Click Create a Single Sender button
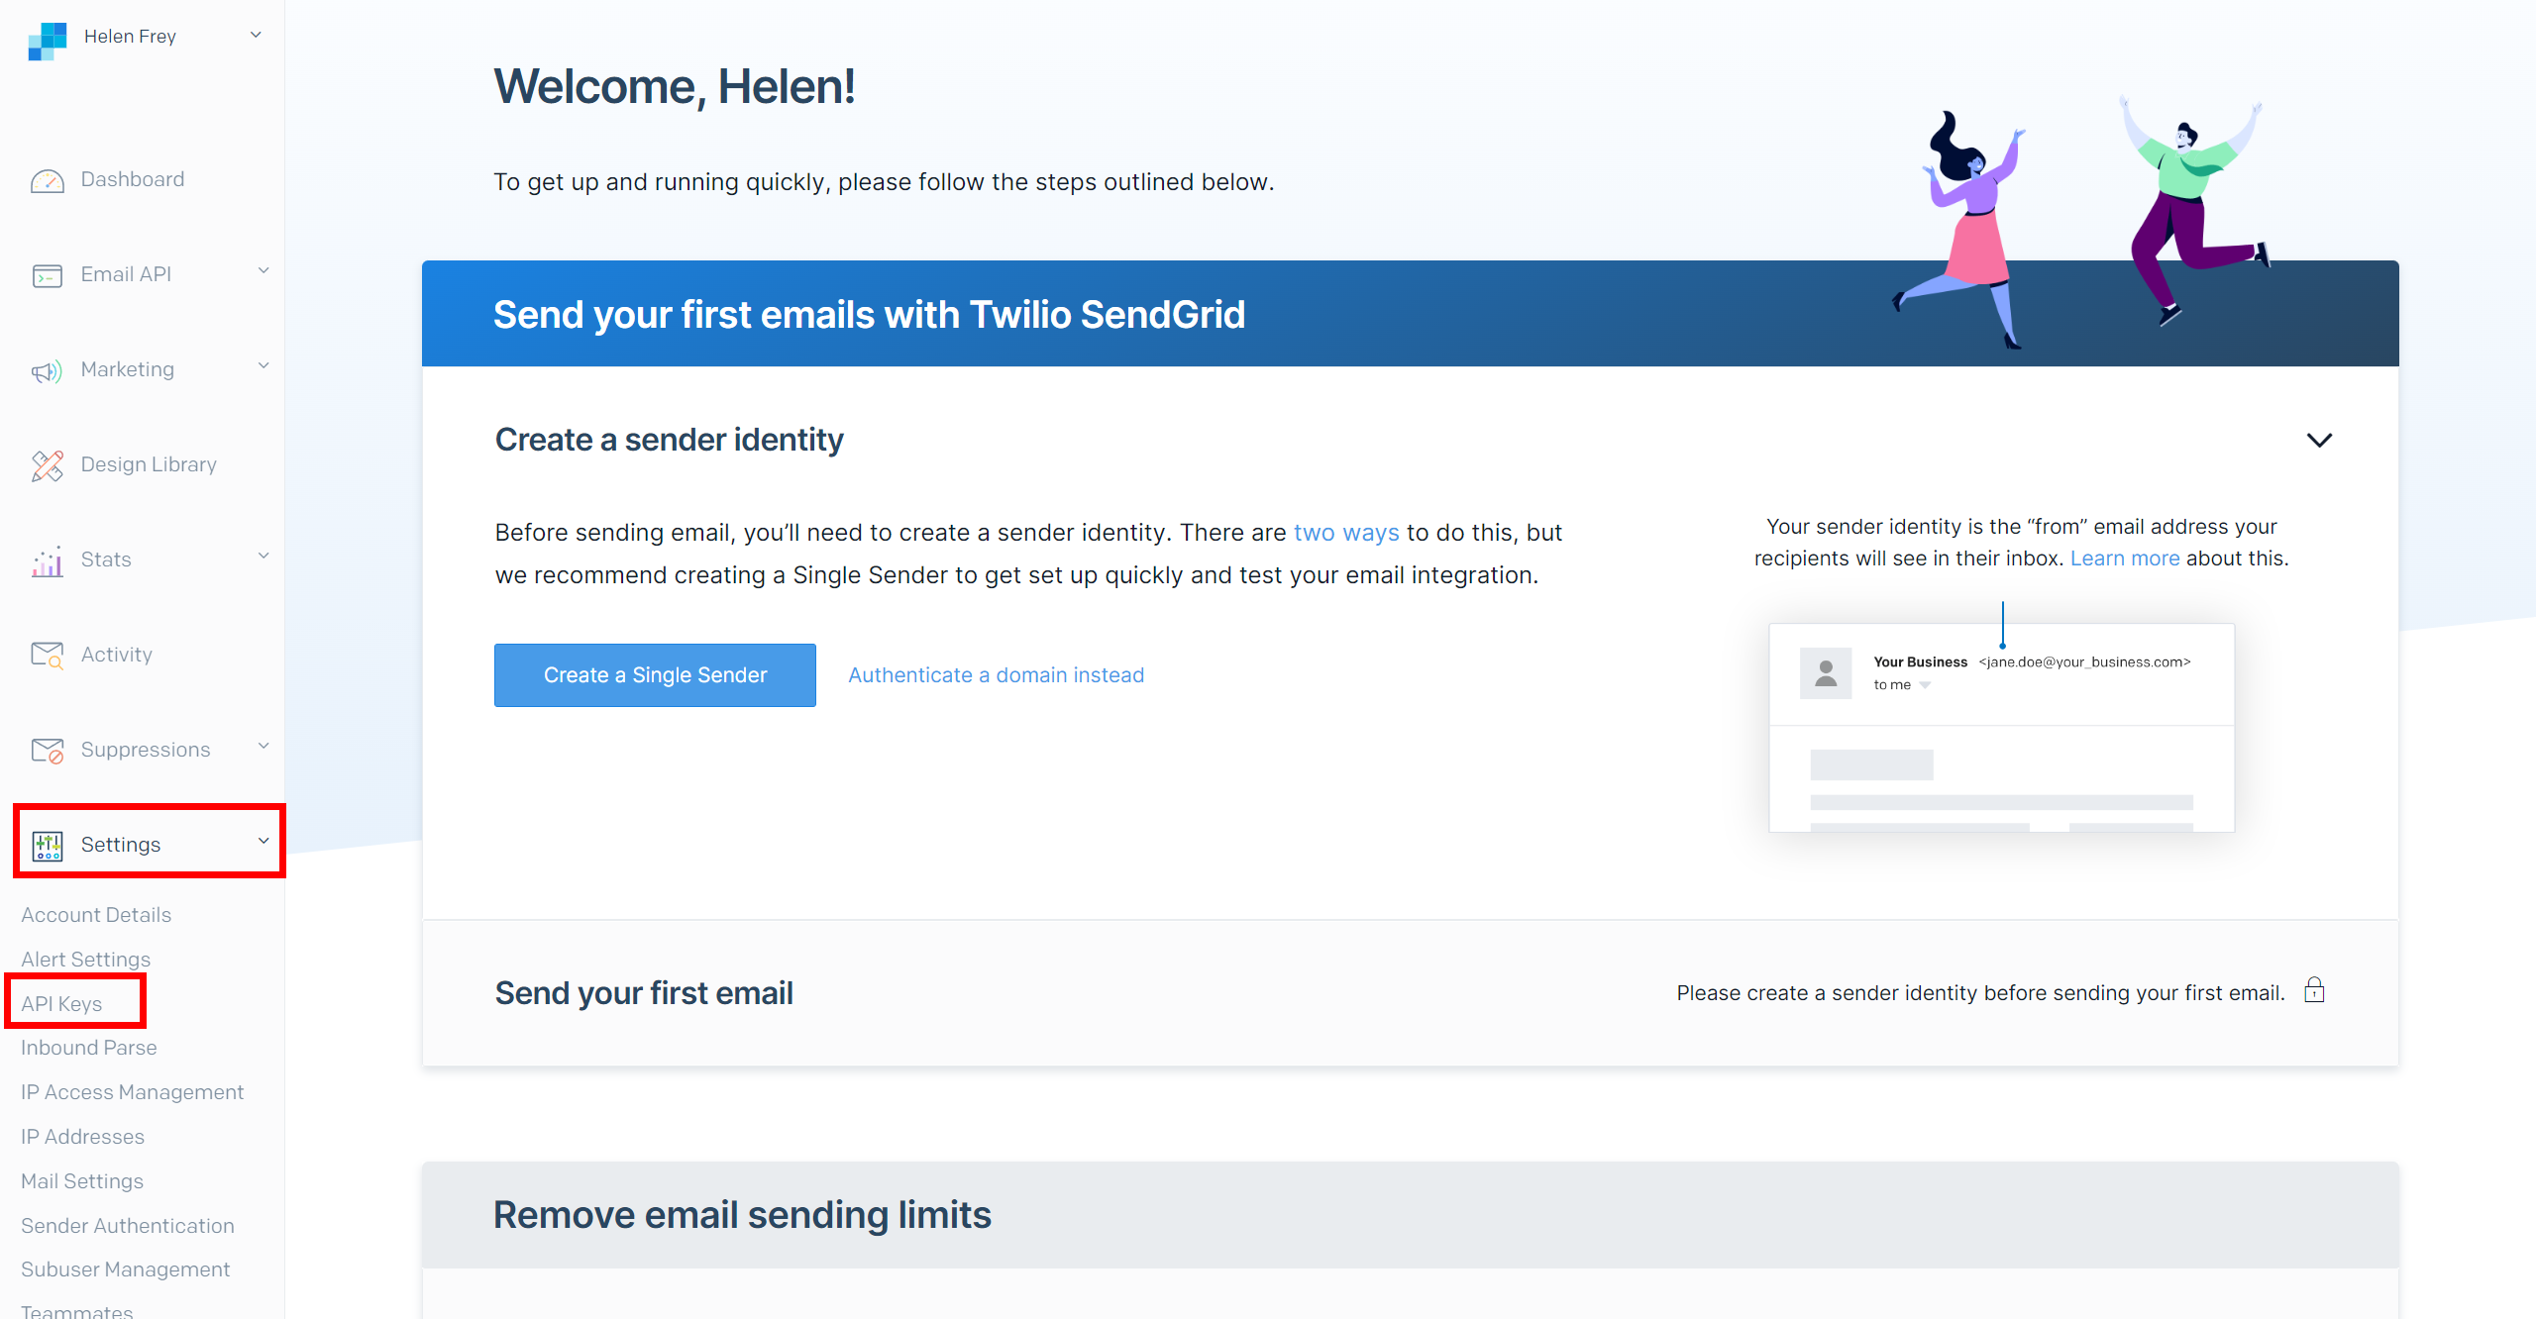The image size is (2536, 1319). 654,673
